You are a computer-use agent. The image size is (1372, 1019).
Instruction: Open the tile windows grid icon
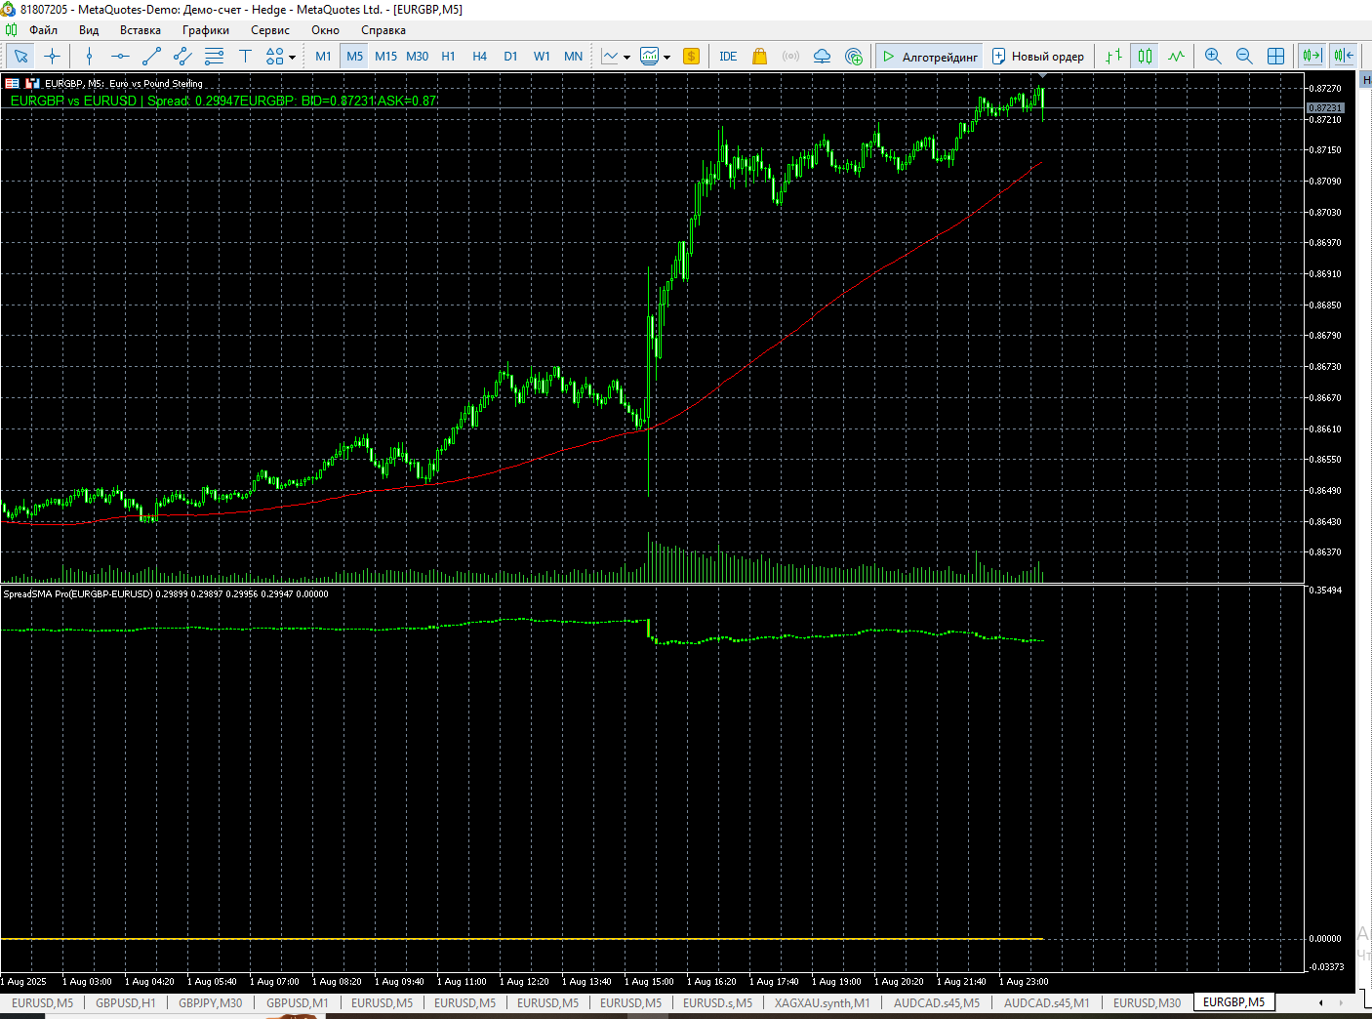(1275, 57)
